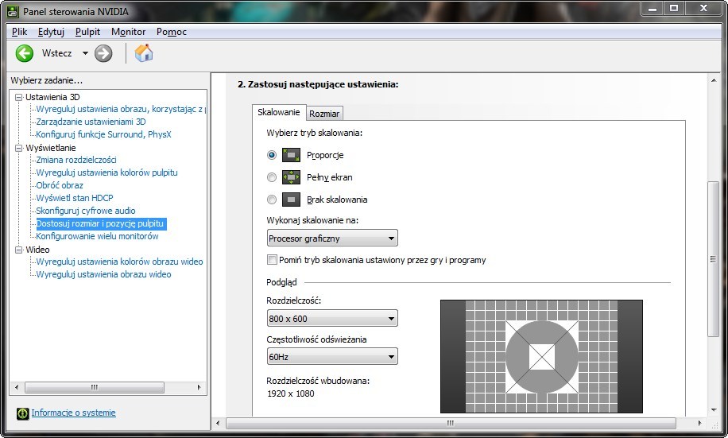The image size is (728, 438).
Task: Click the Pełny ekran scaling mode icon
Action: tap(291, 177)
